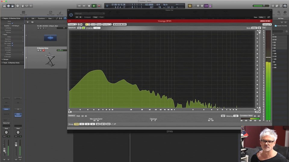
Task: Open the Functions menu in Tracks area
Action: pos(42,18)
